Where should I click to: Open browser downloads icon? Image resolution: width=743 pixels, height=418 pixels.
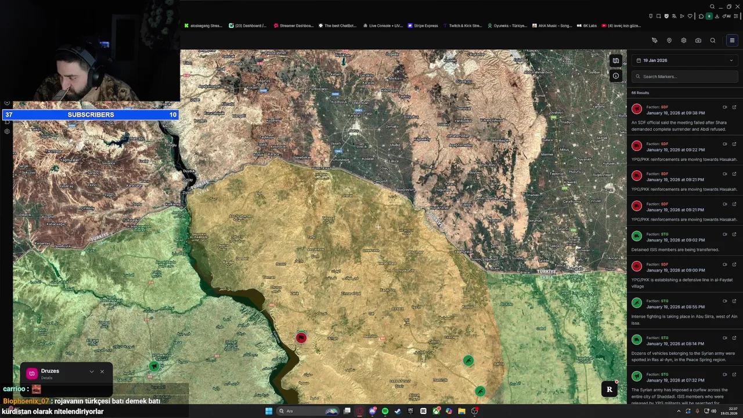pyautogui.click(x=717, y=16)
